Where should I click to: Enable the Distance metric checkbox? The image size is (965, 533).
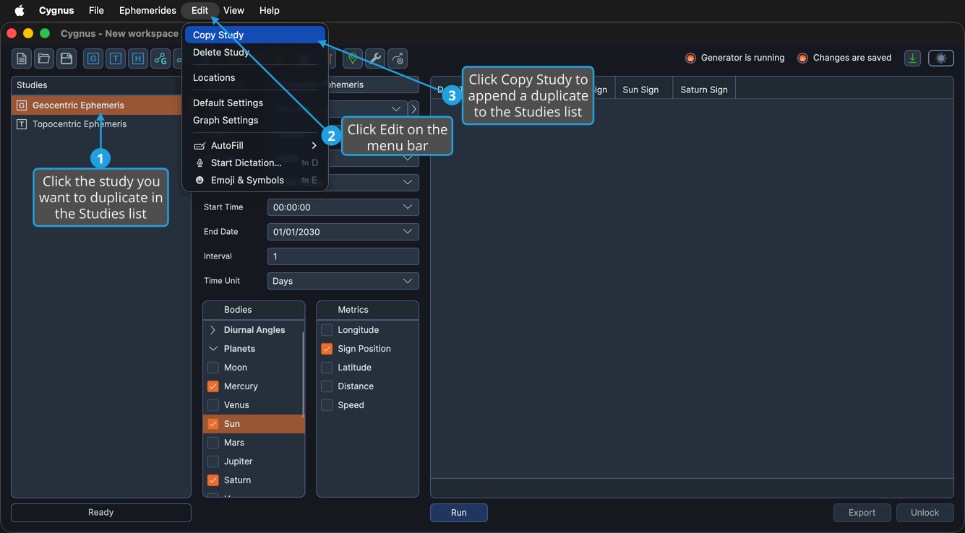click(327, 386)
